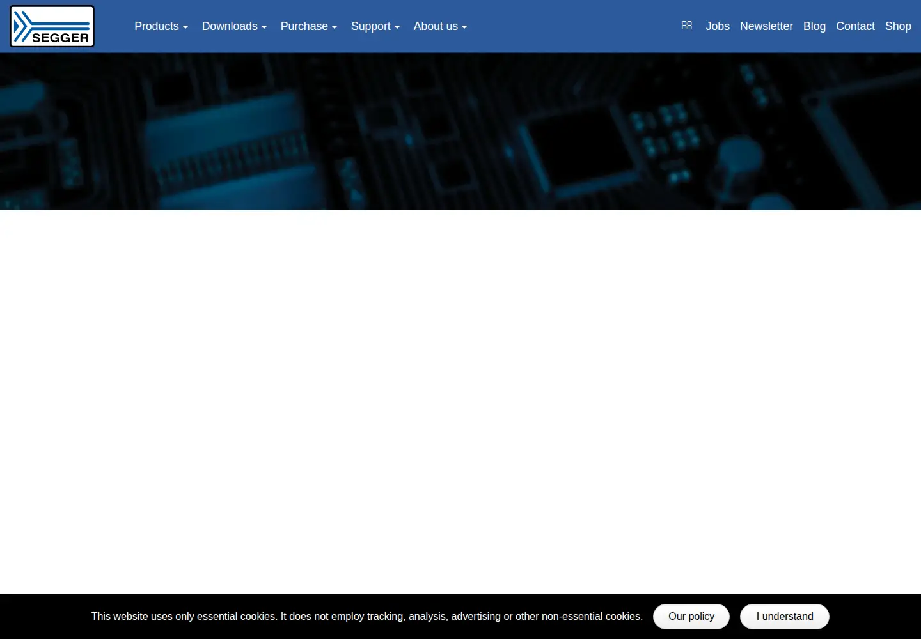Open the grid icon next to Jobs

pyautogui.click(x=687, y=26)
